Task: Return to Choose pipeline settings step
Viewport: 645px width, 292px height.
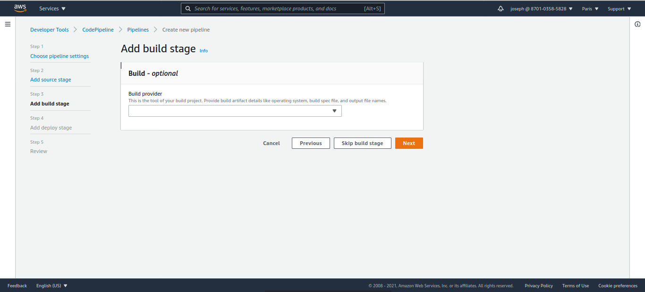Action: [x=59, y=56]
